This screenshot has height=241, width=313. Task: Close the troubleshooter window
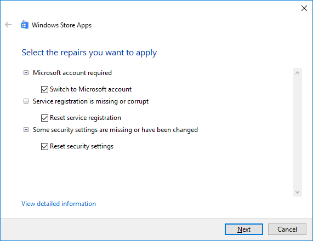(x=304, y=8)
